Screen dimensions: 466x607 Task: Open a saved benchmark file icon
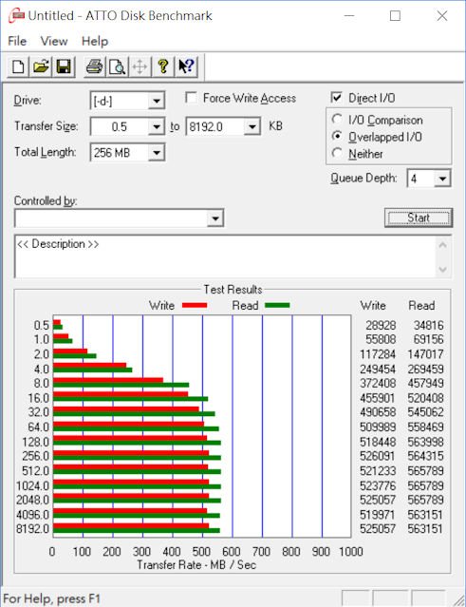[x=41, y=67]
